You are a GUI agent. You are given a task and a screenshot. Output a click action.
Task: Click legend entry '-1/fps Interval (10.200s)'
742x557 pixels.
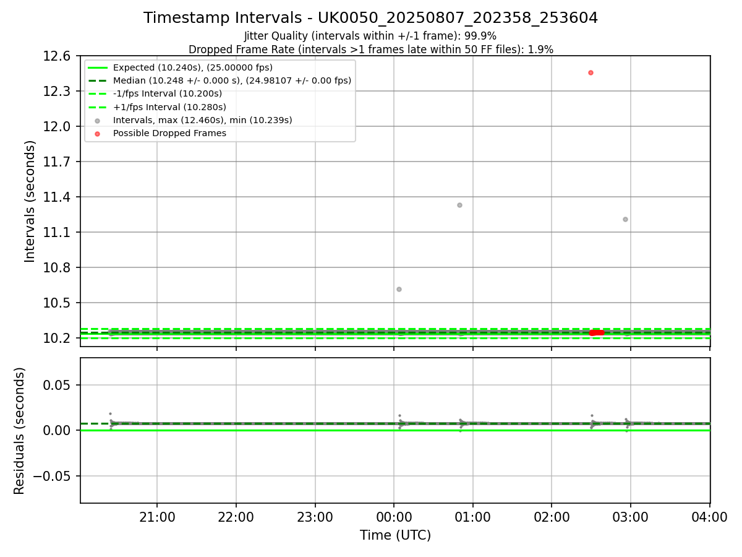pyautogui.click(x=168, y=93)
